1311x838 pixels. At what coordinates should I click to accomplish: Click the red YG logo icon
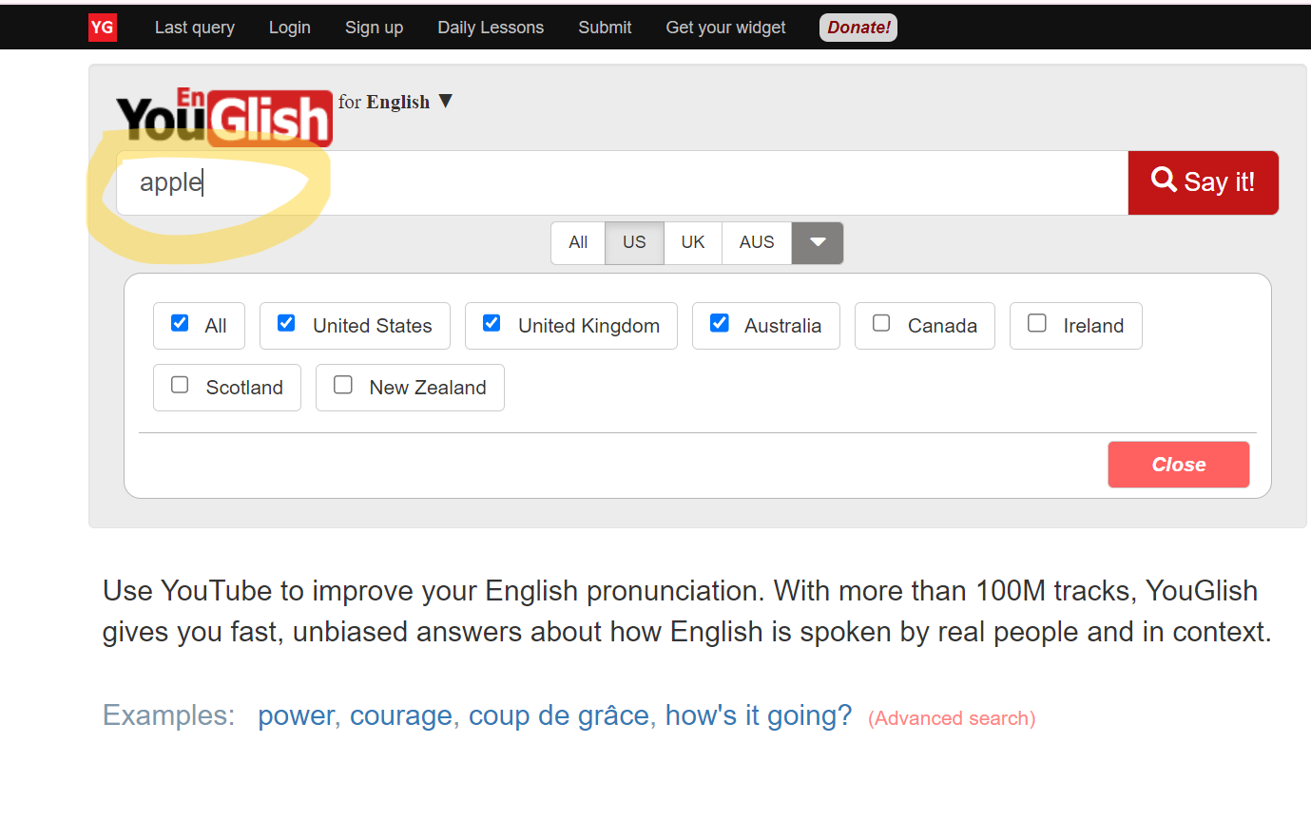(x=102, y=27)
